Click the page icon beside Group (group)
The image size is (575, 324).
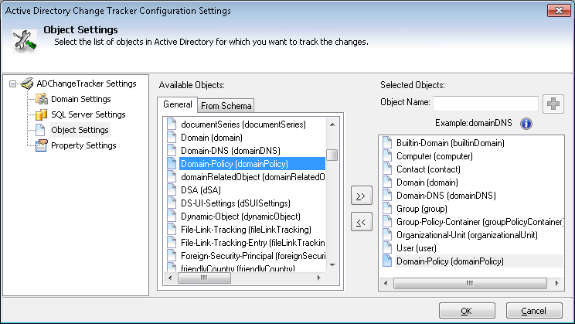pyautogui.click(x=387, y=209)
